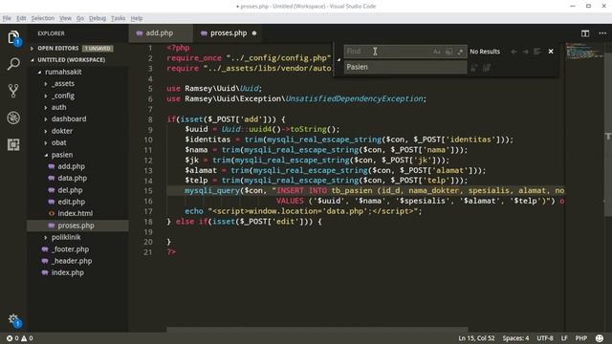Expand the dokter folder
This screenshot has width=612, height=344.
coord(62,131)
